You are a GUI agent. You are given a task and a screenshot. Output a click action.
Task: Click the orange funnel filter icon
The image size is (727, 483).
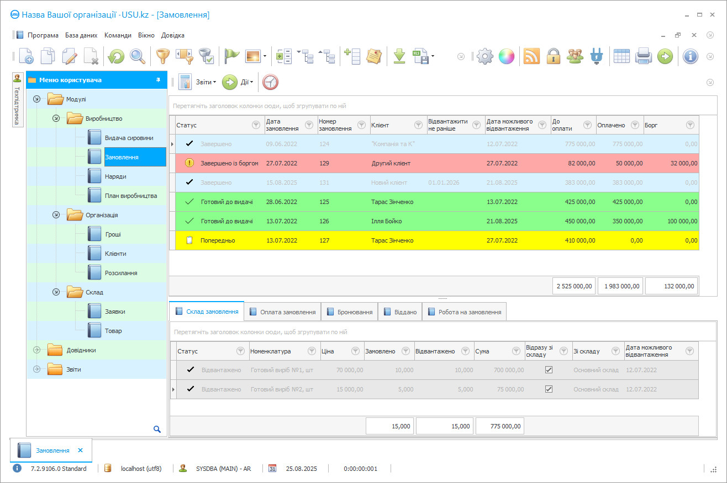[162, 56]
